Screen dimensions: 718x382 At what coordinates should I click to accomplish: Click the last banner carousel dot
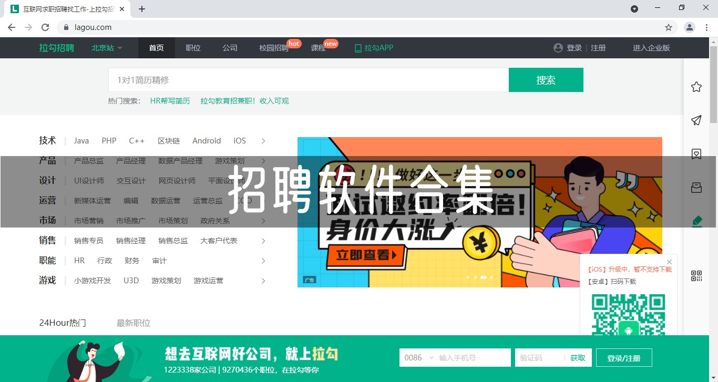tap(491, 277)
